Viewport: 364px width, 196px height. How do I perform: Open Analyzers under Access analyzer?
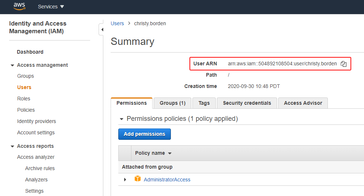[37, 180]
